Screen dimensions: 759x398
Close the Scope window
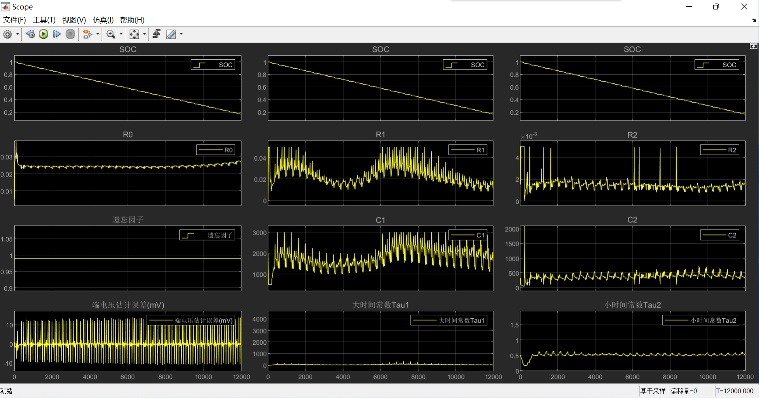pyautogui.click(x=744, y=7)
